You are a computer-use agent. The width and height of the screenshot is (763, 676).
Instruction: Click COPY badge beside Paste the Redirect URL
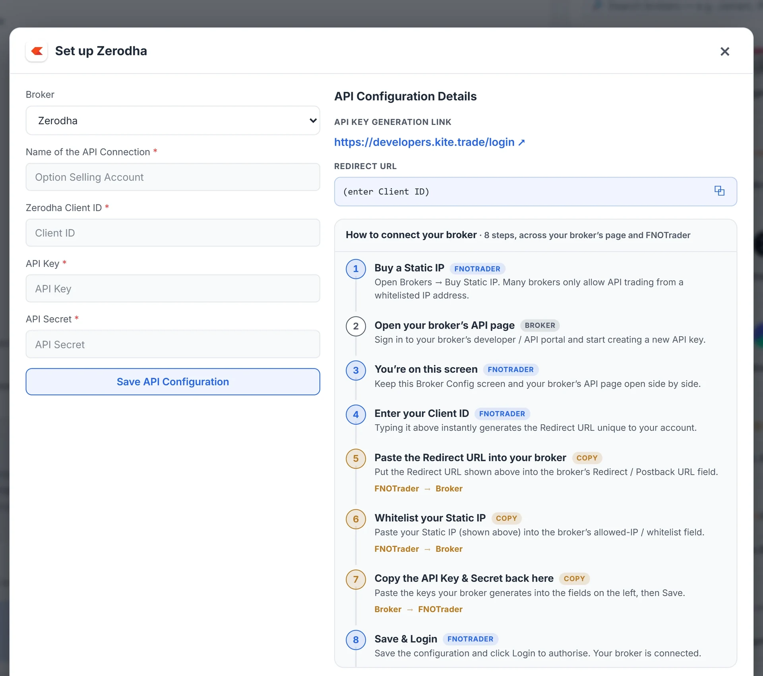click(x=587, y=458)
